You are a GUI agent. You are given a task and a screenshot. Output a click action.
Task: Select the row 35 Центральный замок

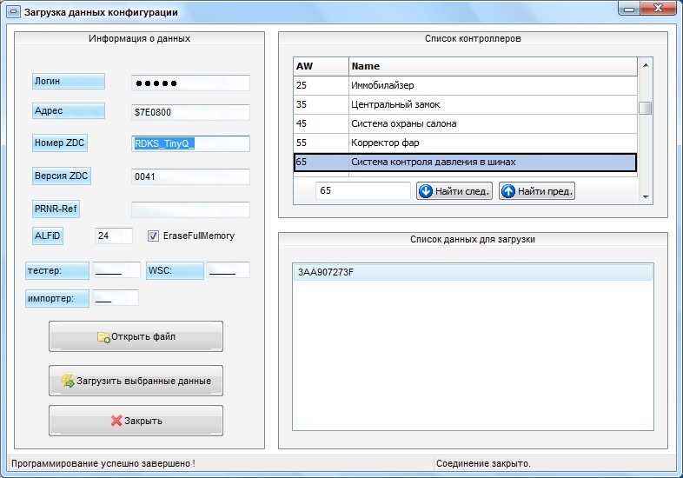[465, 104]
